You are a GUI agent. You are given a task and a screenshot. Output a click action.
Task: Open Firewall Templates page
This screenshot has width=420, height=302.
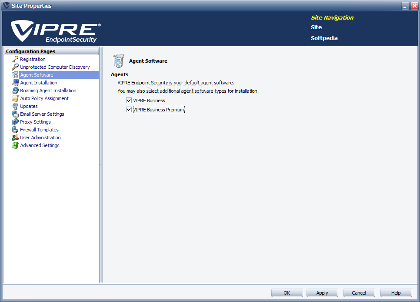pyautogui.click(x=40, y=130)
